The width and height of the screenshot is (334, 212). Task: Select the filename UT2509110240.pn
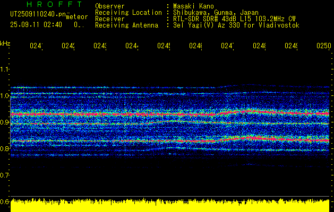point(38,14)
